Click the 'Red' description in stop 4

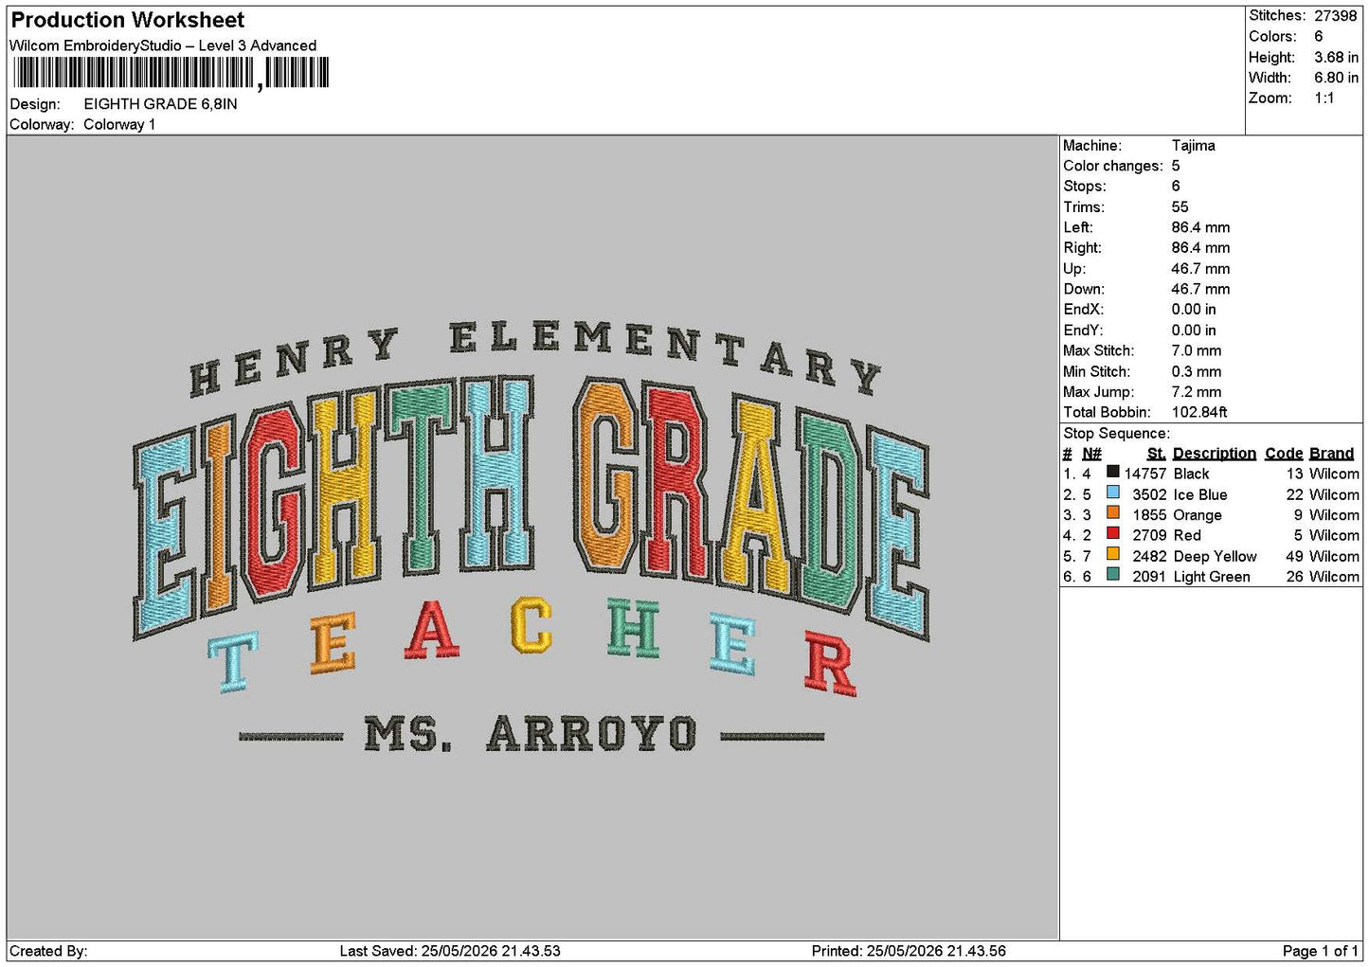[1187, 535]
